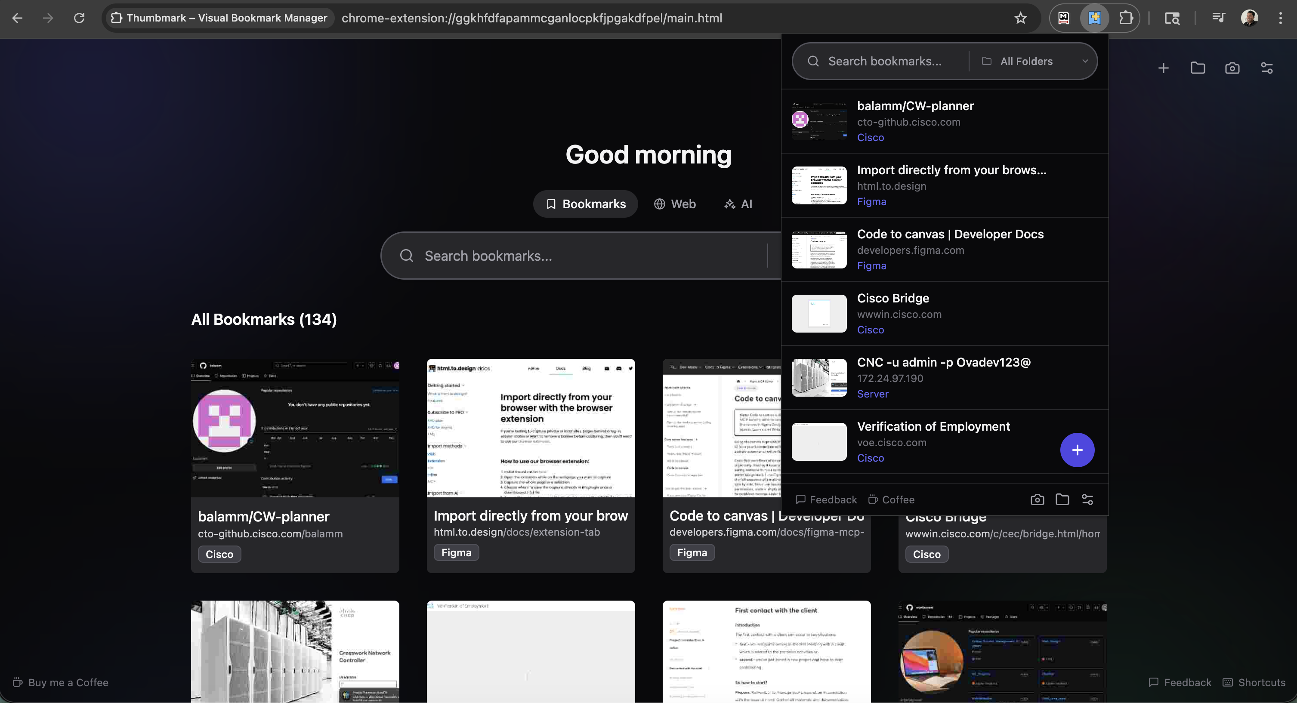Open the folder manager icon on the main page

(1198, 68)
